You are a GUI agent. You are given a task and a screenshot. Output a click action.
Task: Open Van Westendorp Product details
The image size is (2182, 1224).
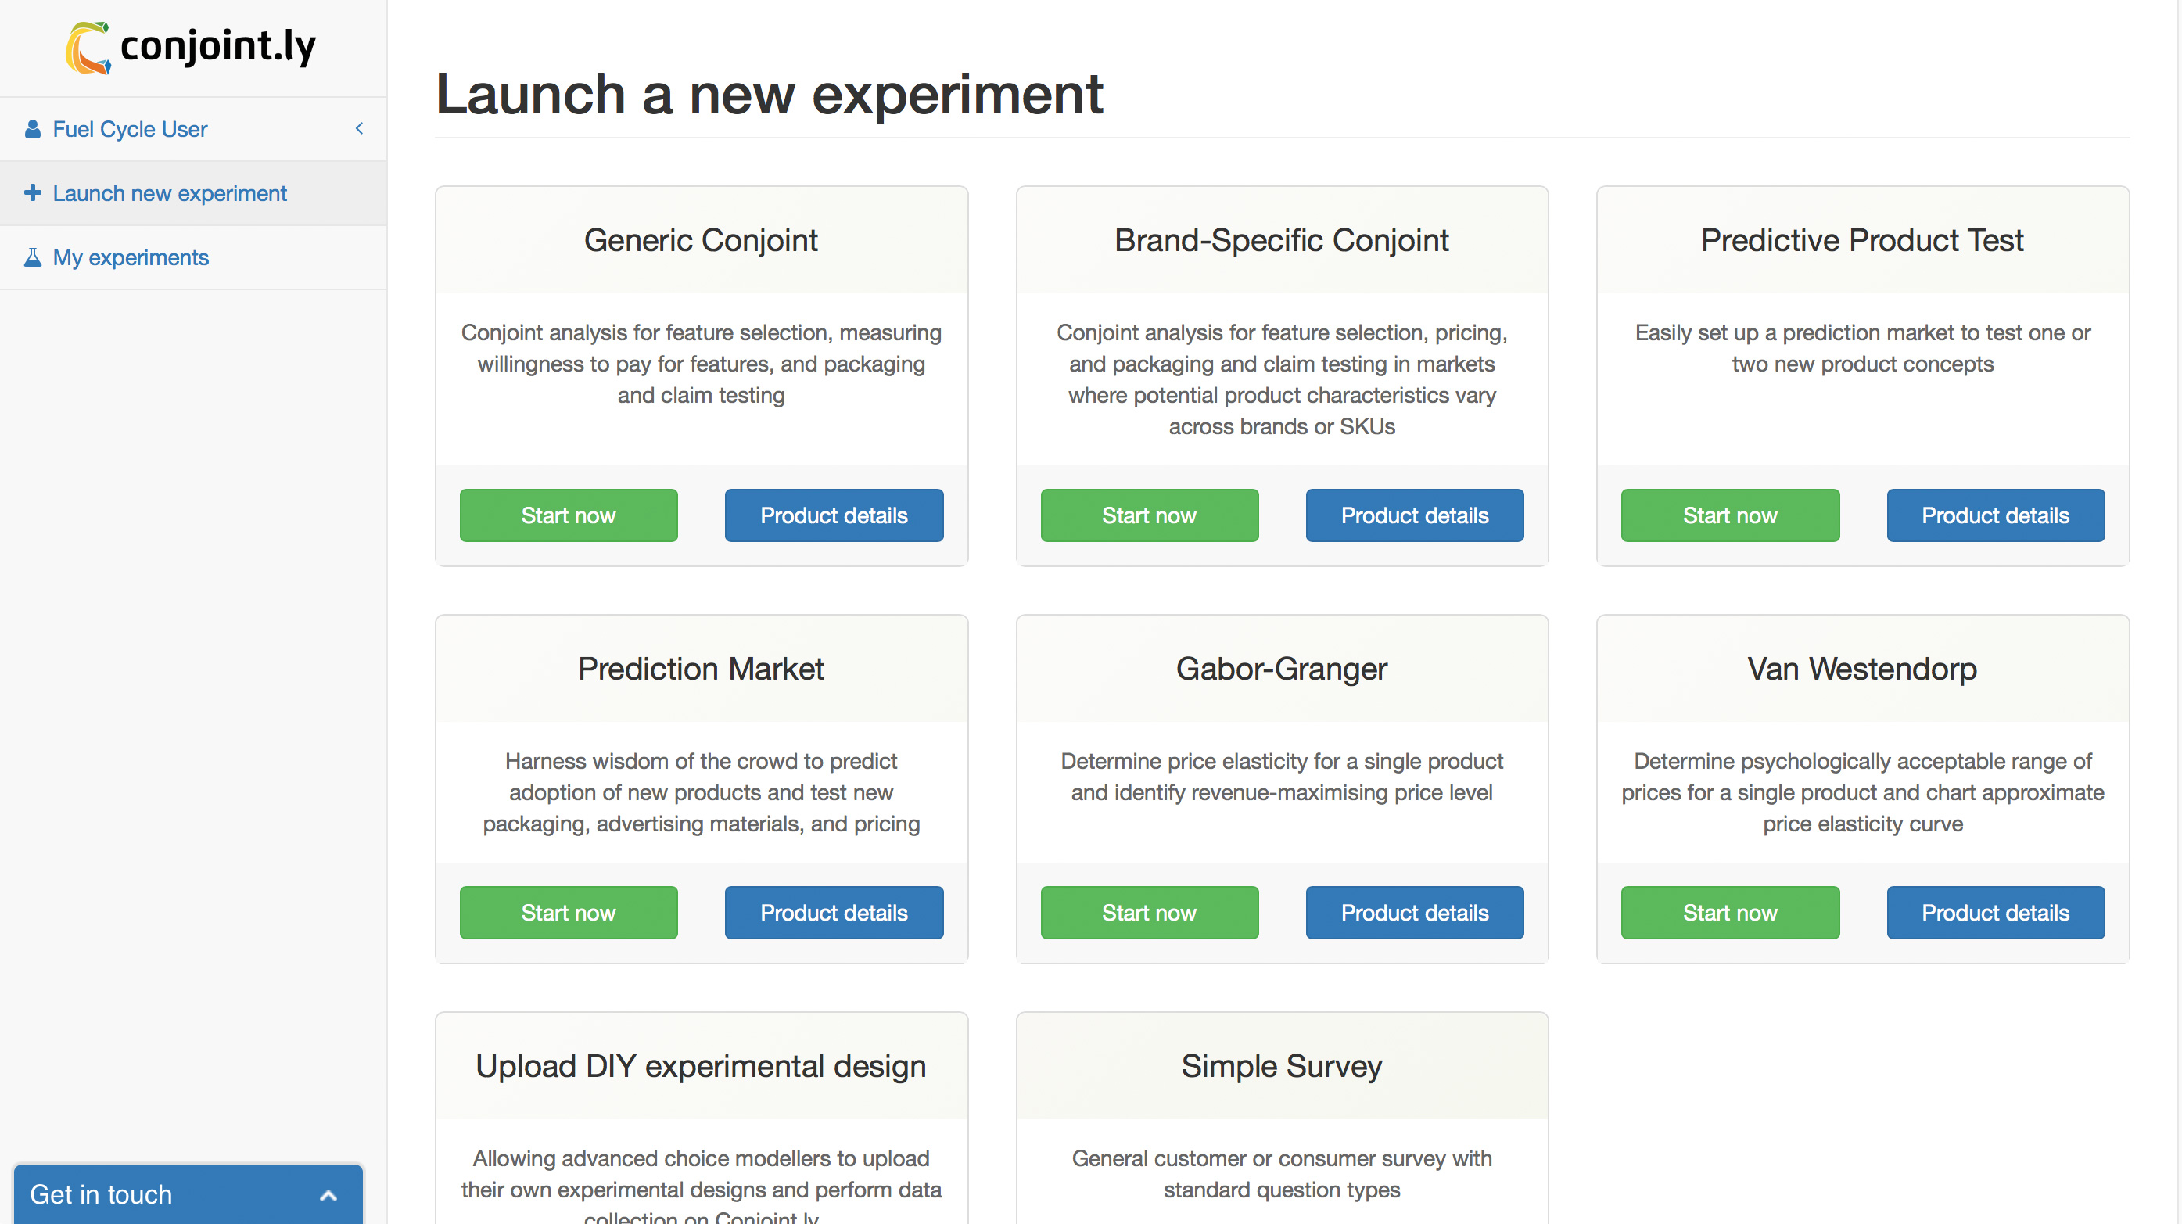tap(1995, 912)
